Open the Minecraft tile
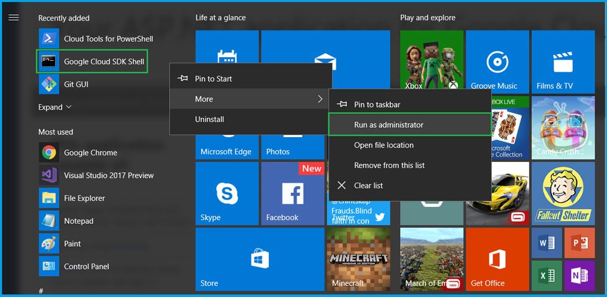The image size is (607, 297). 359,259
